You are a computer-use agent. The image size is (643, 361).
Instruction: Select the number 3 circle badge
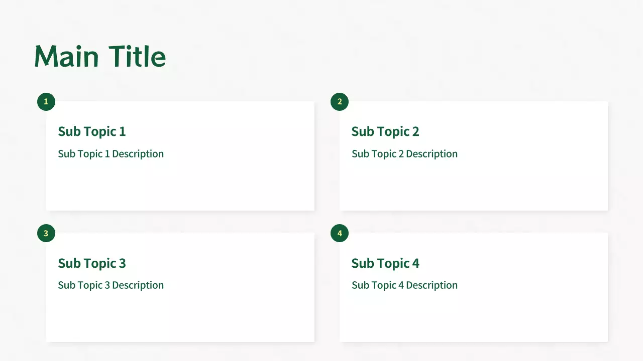coord(46,233)
